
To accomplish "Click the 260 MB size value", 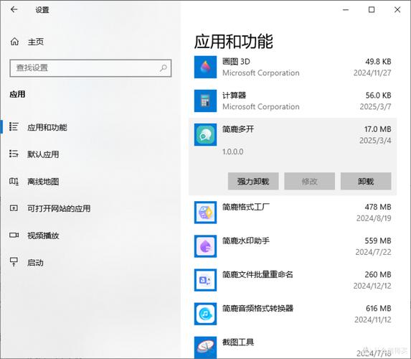I will (378, 274).
